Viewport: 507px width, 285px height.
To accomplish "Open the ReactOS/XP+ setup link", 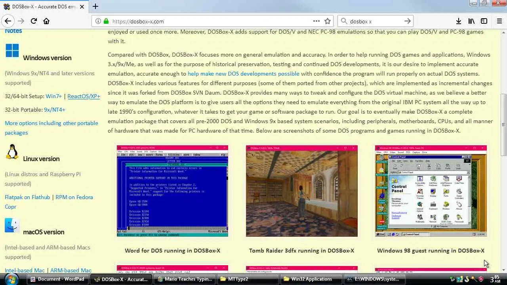I will tap(84, 96).
